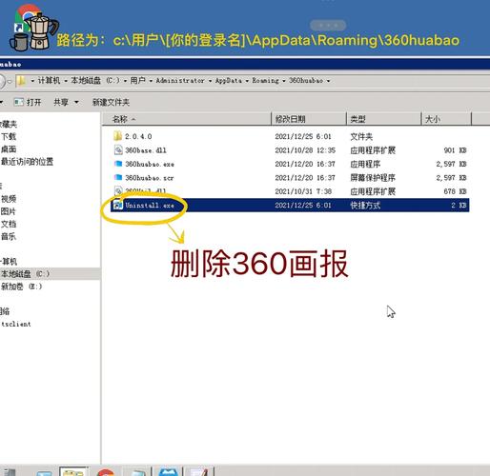Screen dimensions: 490x476
Task: Click the 2021/10/31 7:38 date cell
Action: [x=303, y=191]
